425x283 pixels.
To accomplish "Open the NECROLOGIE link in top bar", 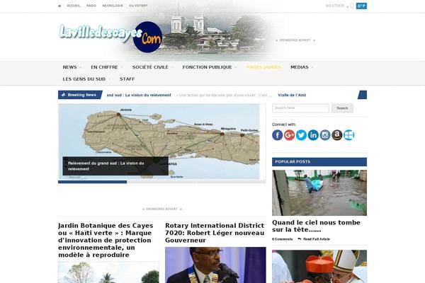I will 113,6.
